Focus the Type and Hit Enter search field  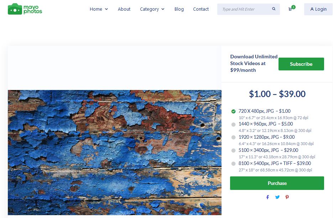[x=245, y=9]
